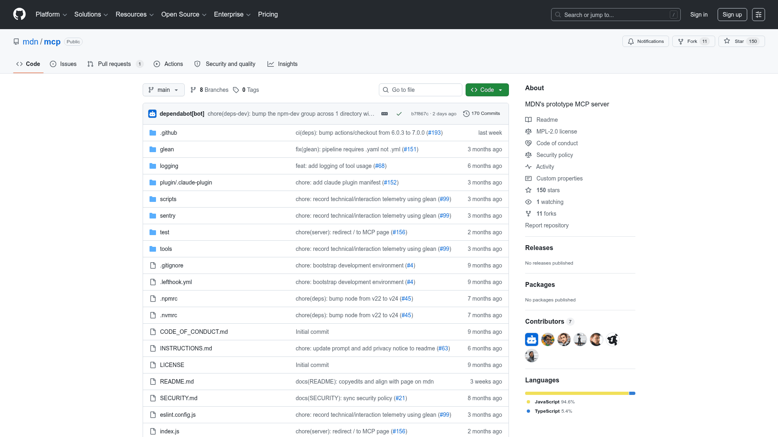
Task: Click the commit status checkmark icon
Action: [399, 114]
